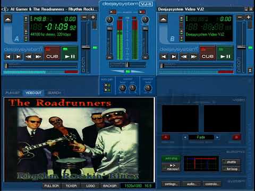Click the LOGO button

tap(90, 186)
